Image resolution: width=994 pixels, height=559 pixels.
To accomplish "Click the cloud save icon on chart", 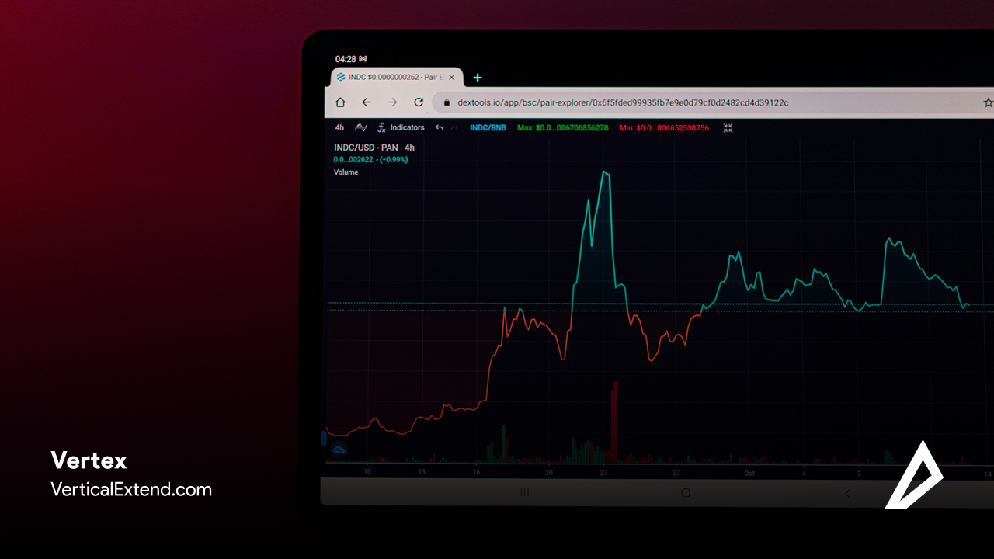I will (x=339, y=450).
